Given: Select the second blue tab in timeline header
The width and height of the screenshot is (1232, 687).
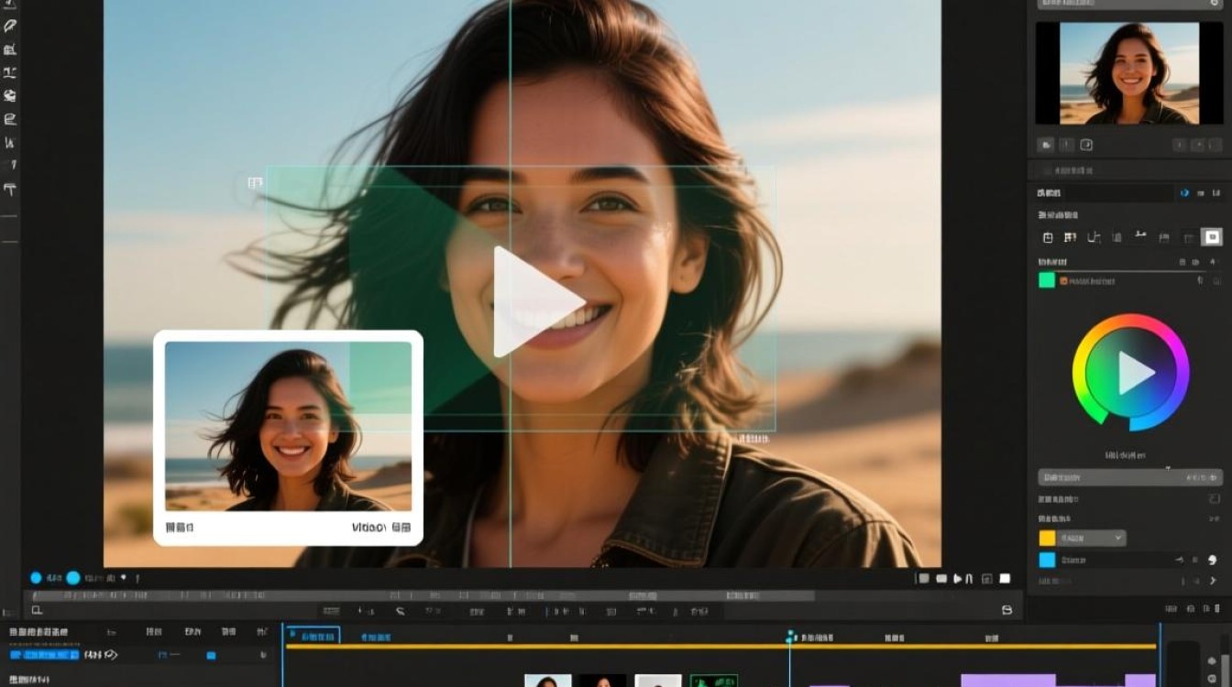Looking at the screenshot, I should point(376,637).
